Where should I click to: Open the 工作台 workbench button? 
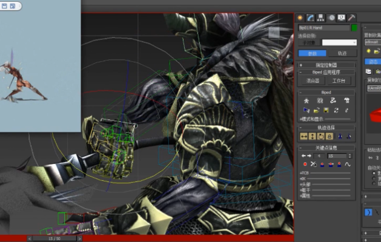coord(339,81)
